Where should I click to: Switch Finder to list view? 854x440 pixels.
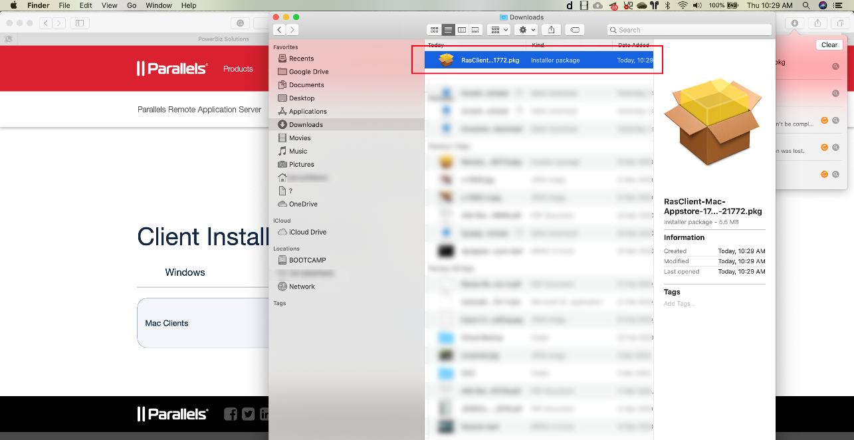coord(449,30)
